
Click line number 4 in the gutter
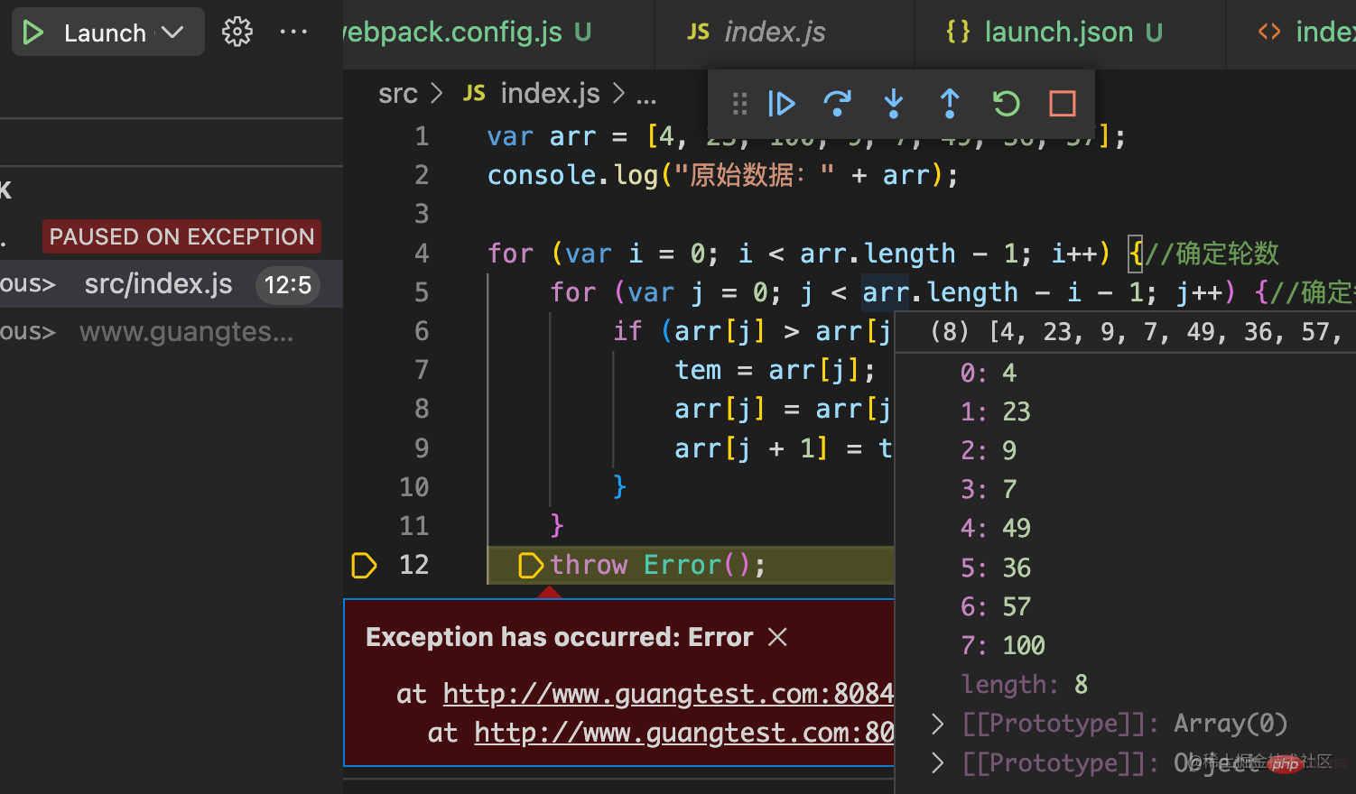[x=422, y=254]
